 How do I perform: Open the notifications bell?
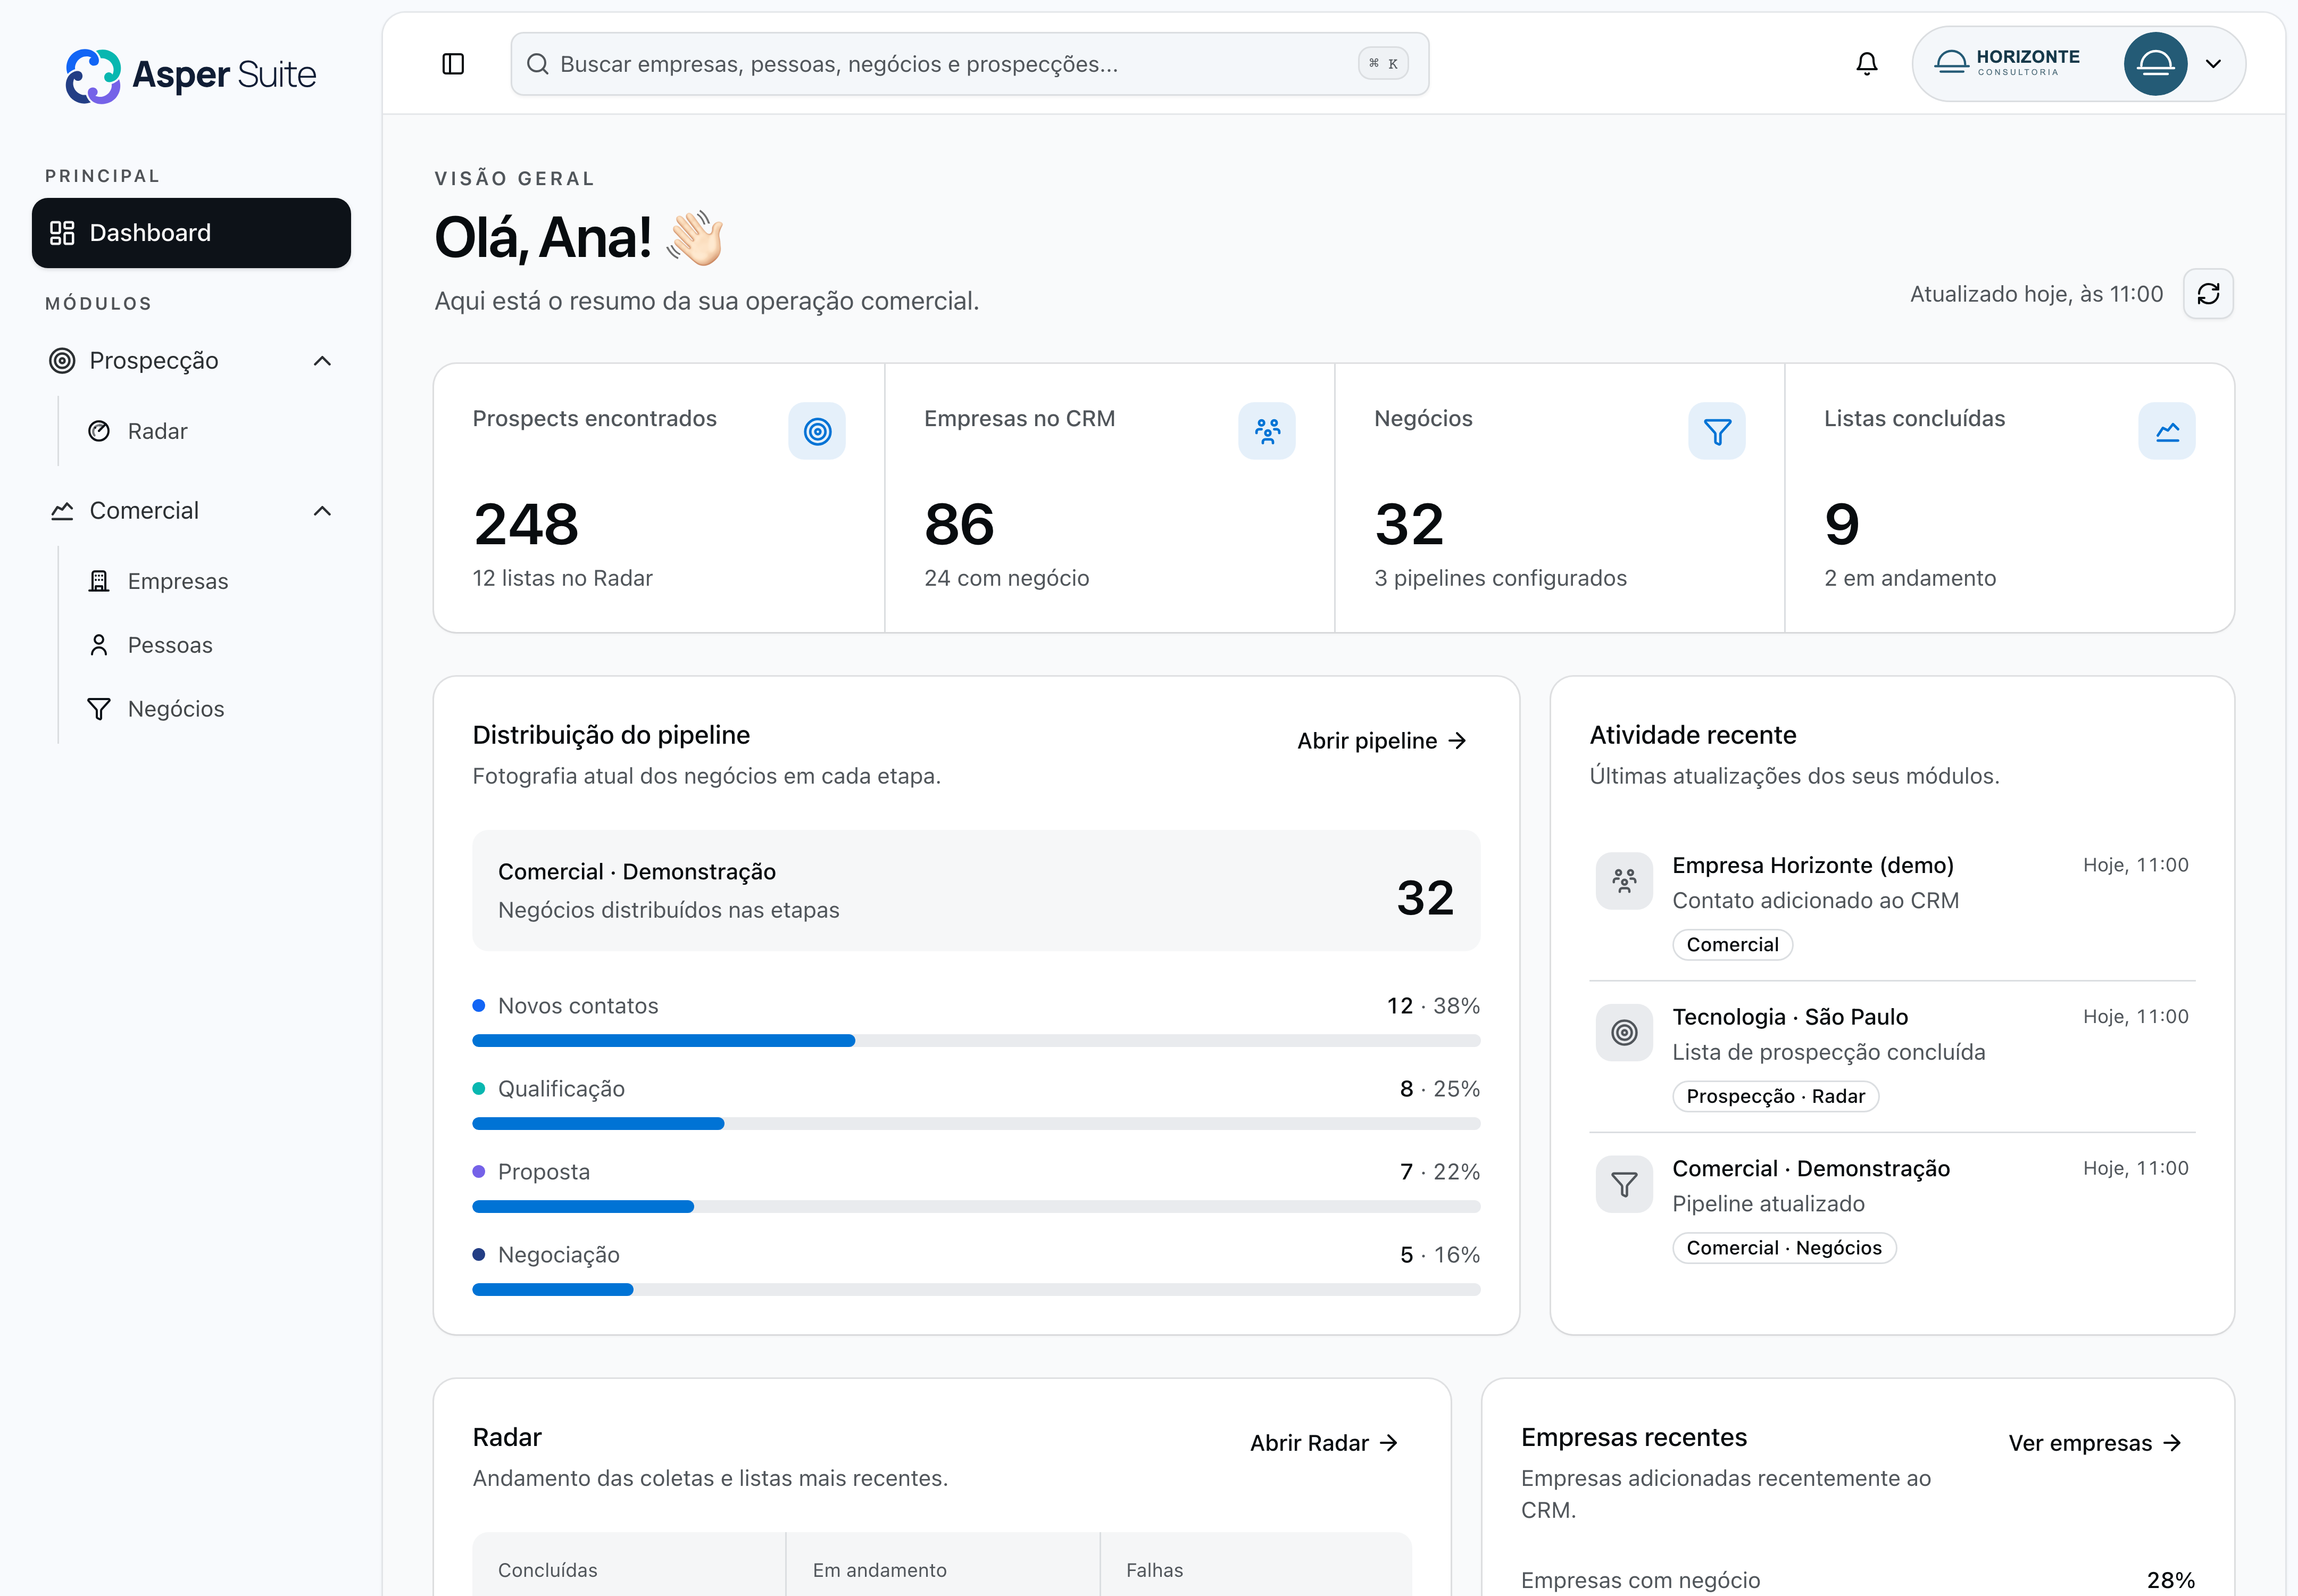coord(1866,64)
